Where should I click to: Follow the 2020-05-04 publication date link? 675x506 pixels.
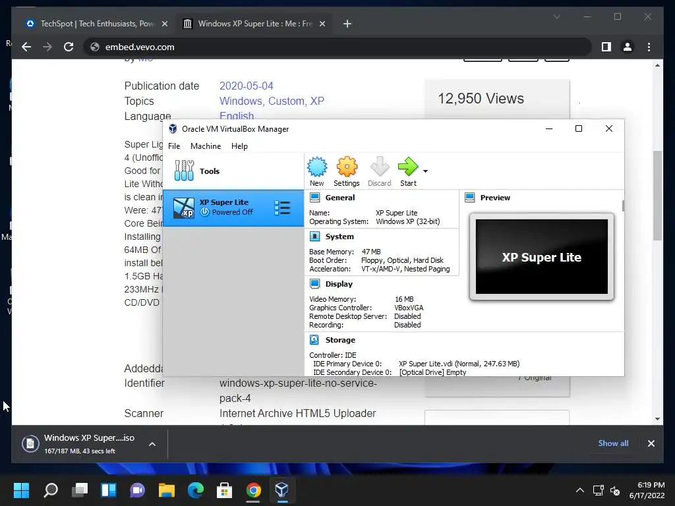tap(247, 86)
